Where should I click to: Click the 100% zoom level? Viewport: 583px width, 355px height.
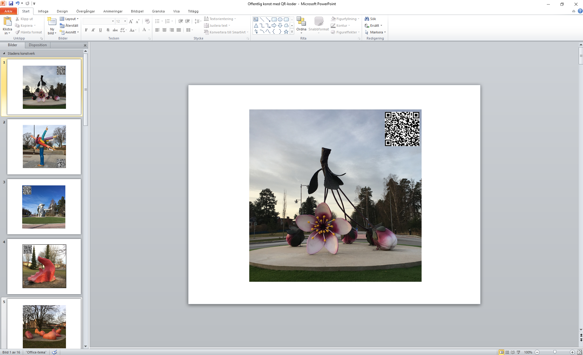point(528,352)
